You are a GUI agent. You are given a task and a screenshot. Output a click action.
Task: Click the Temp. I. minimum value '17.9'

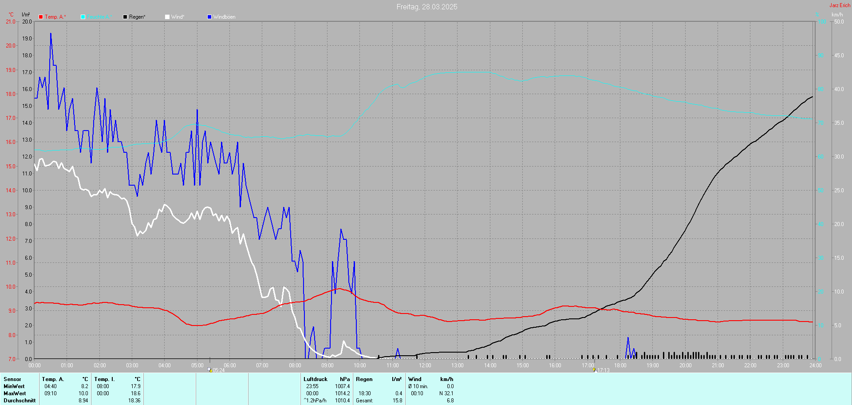(x=136, y=386)
